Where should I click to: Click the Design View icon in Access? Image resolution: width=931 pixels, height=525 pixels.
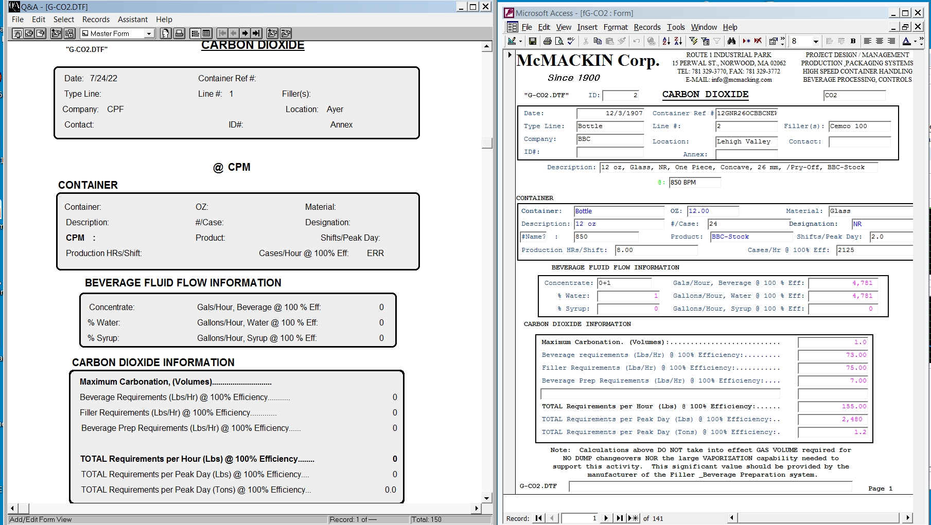tap(512, 41)
